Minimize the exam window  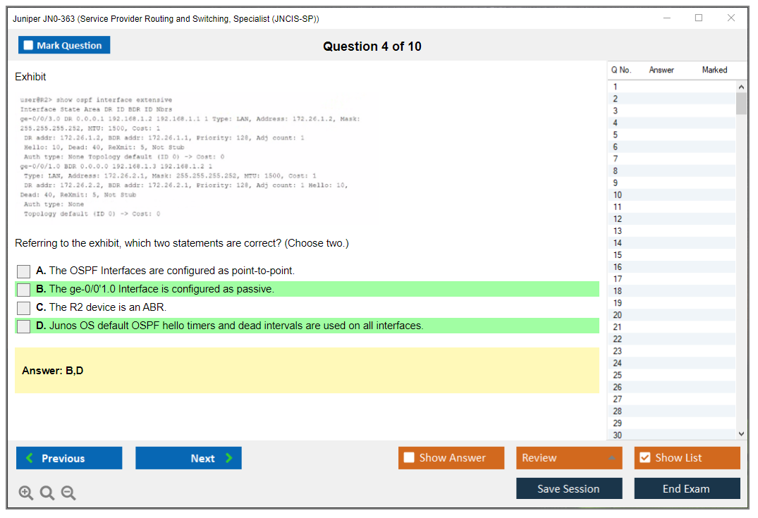[666, 18]
